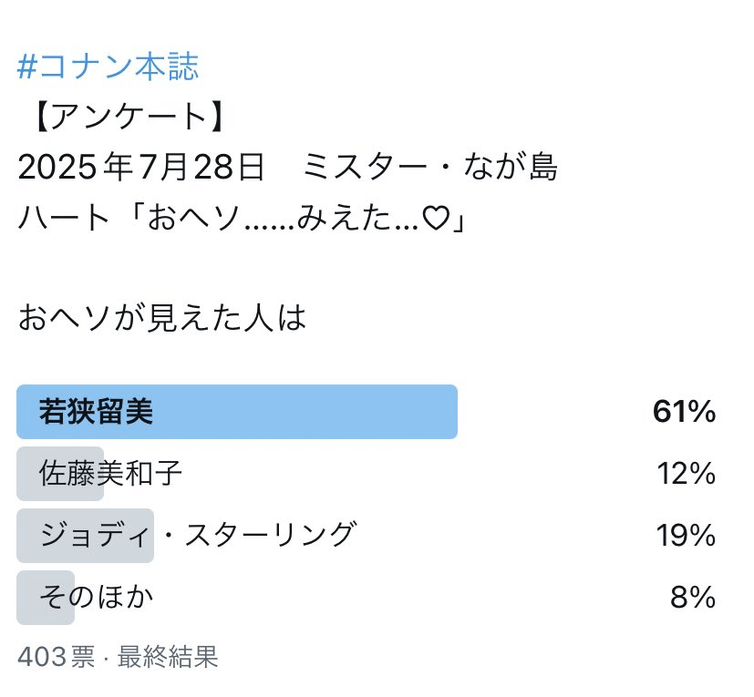
Task: Open the #コナン本誌 hashtag link
Action: [x=108, y=67]
